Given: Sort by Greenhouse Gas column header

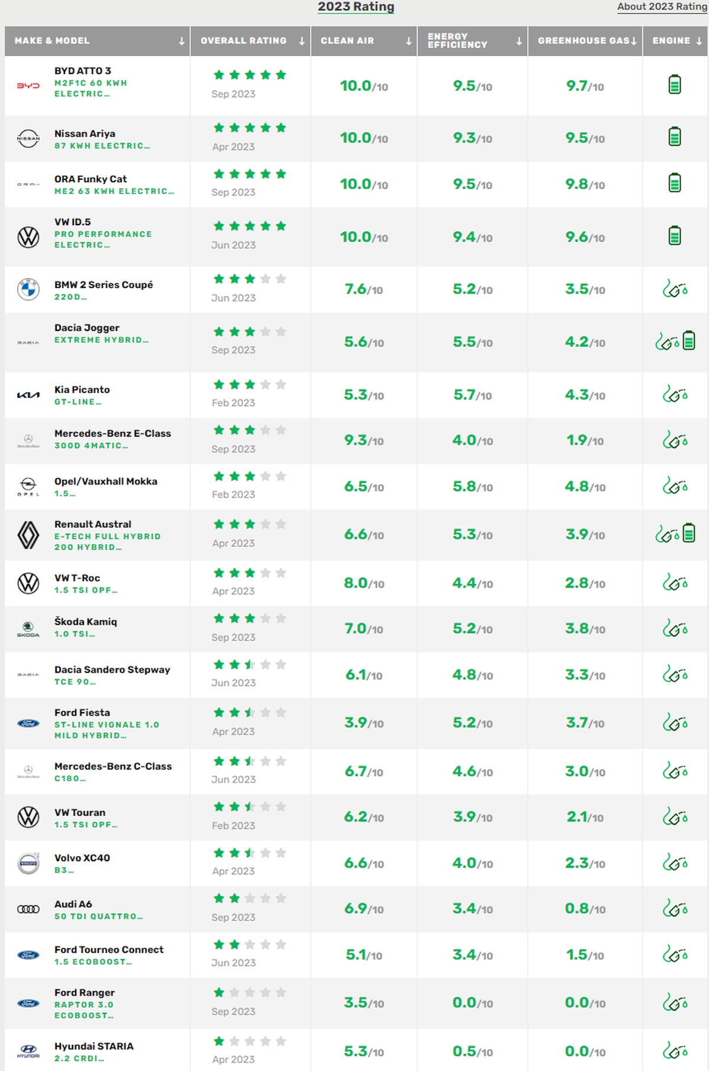Looking at the screenshot, I should pos(585,41).
